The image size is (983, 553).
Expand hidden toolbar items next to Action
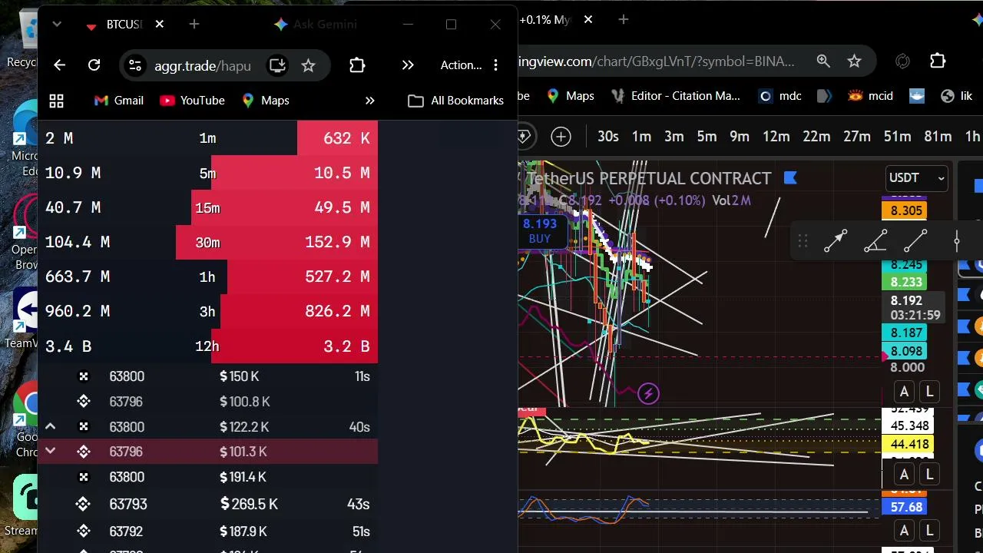tap(408, 65)
